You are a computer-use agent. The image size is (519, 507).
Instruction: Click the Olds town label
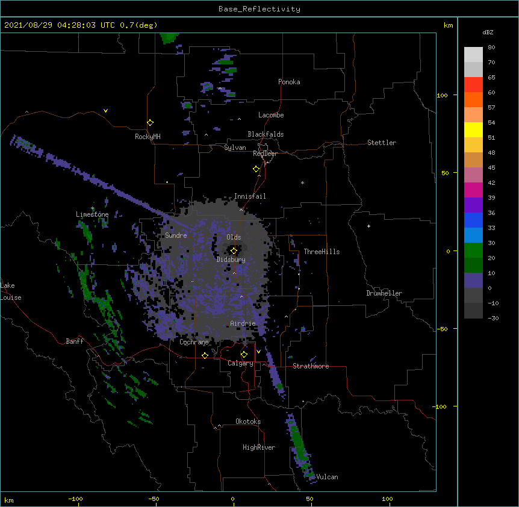[x=234, y=237]
